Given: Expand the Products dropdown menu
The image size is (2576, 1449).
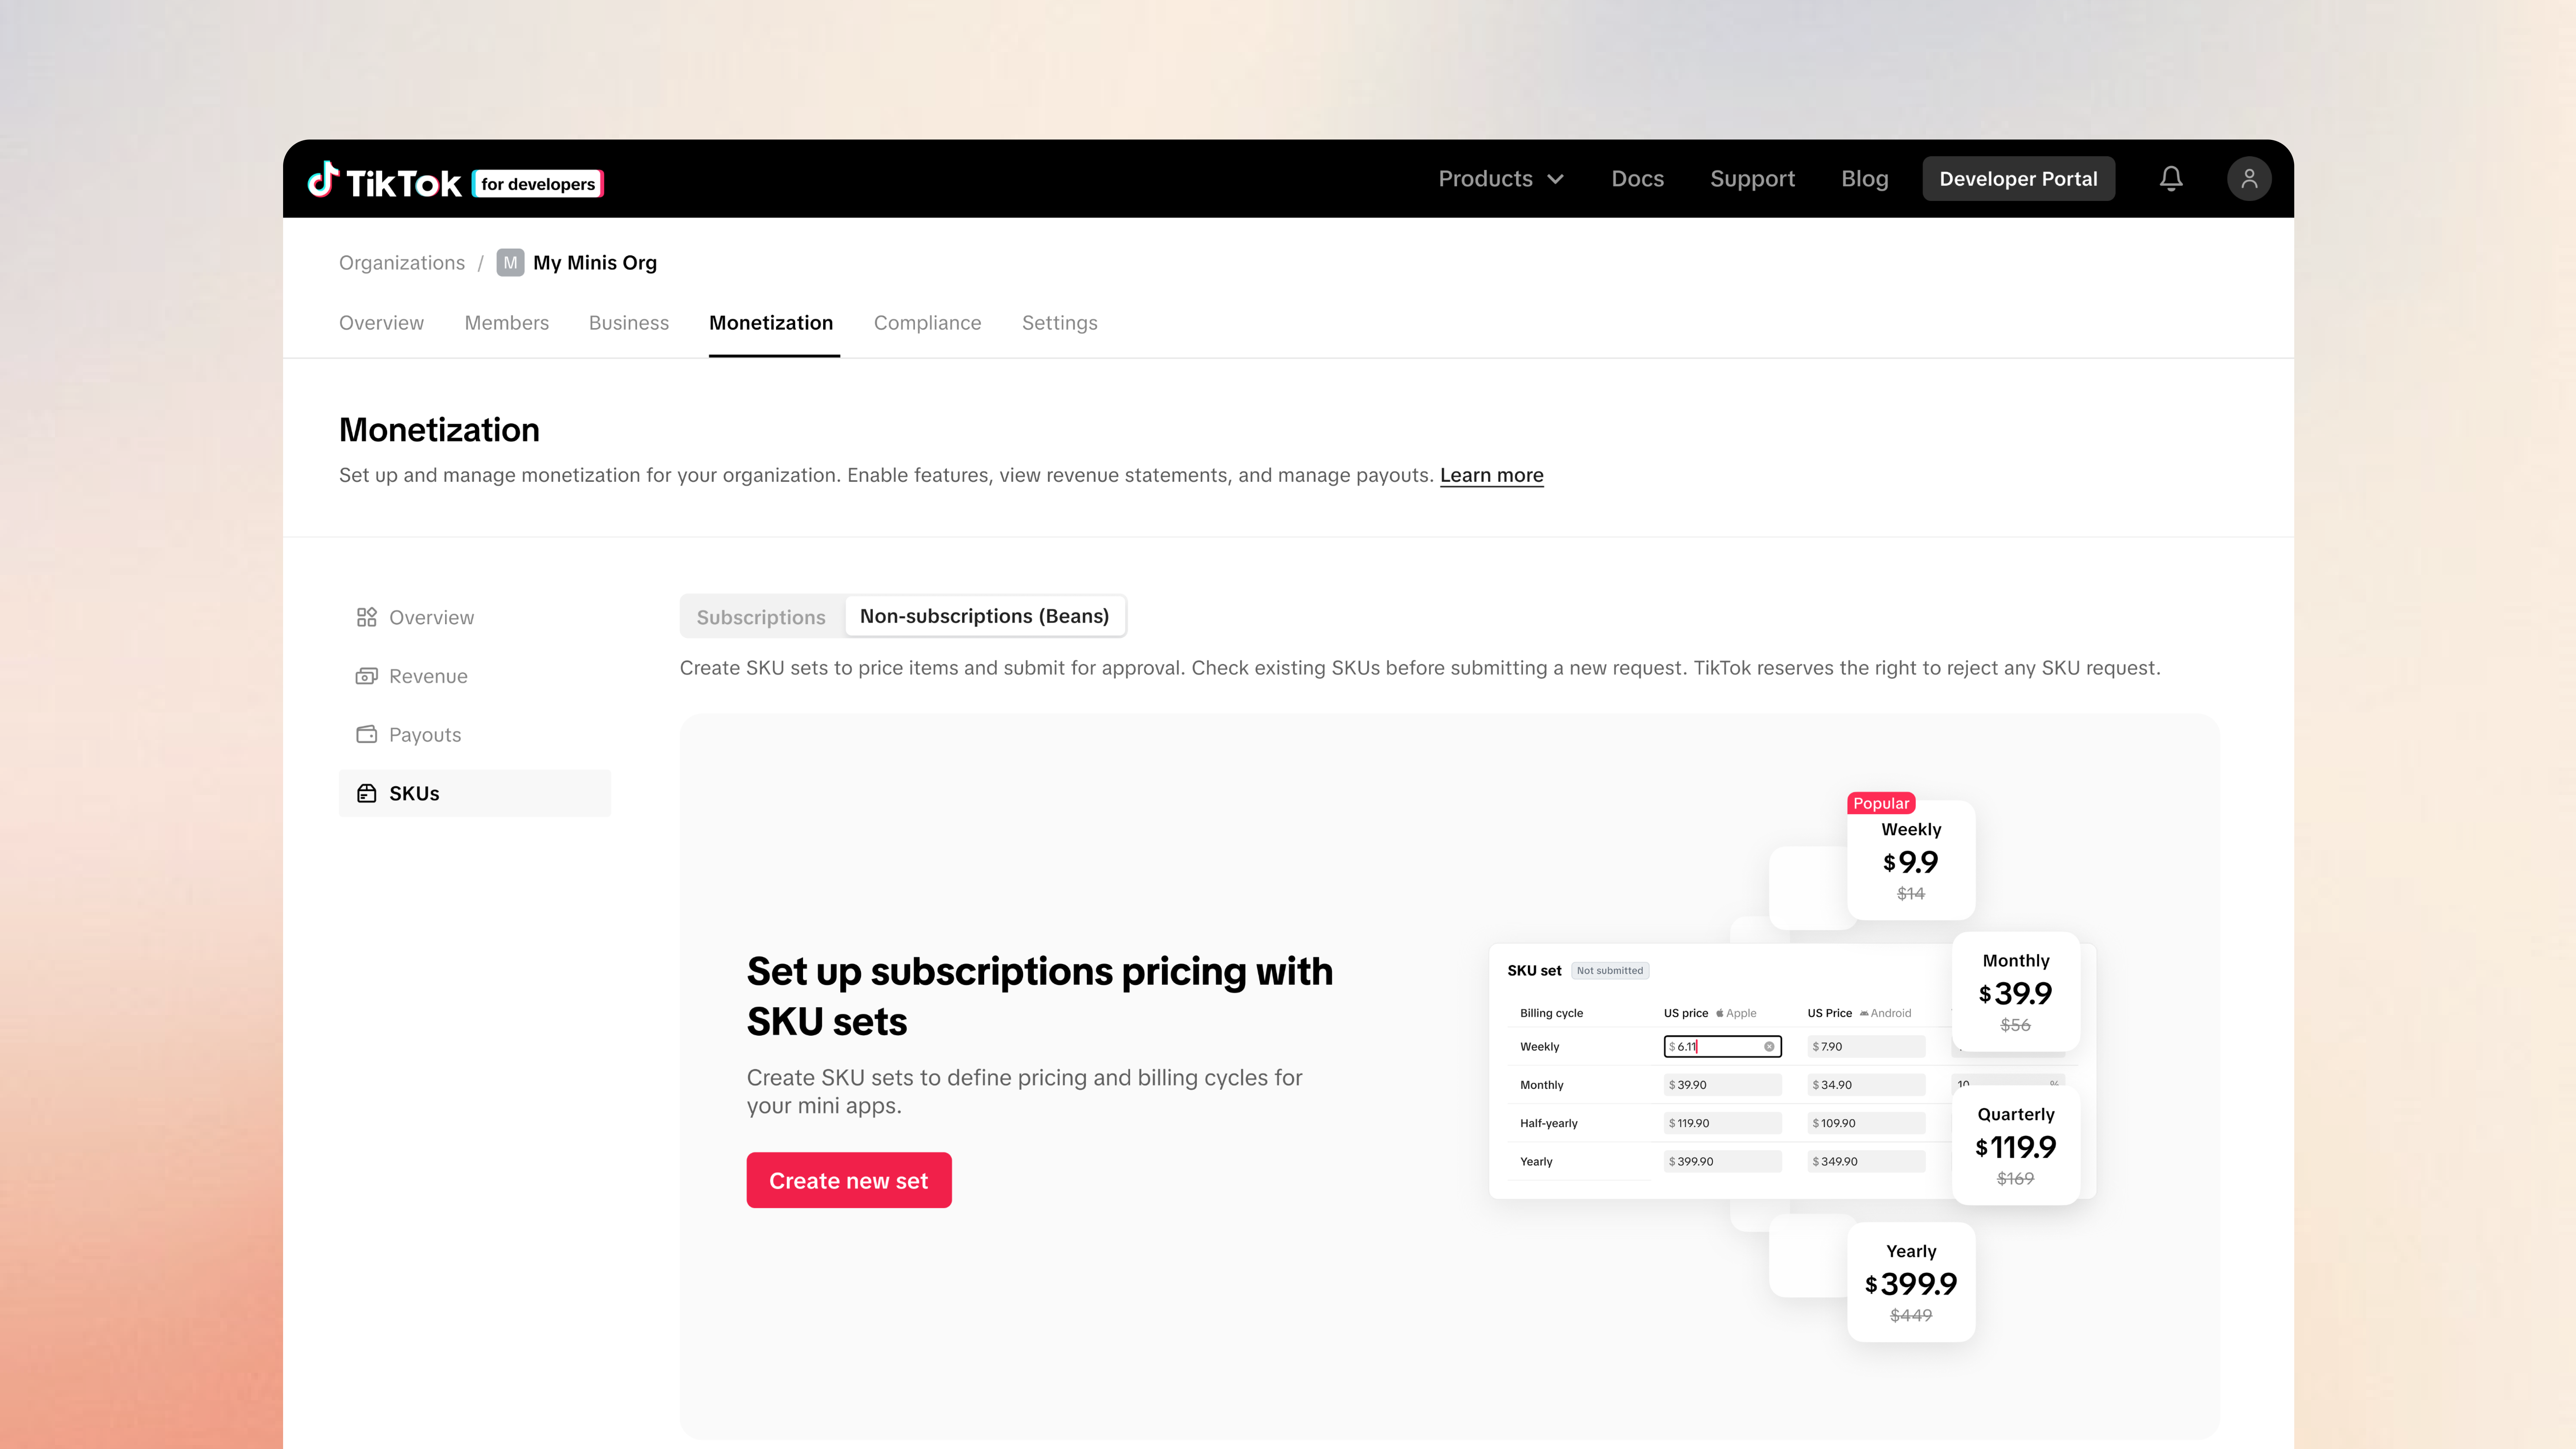Looking at the screenshot, I should tap(1501, 179).
